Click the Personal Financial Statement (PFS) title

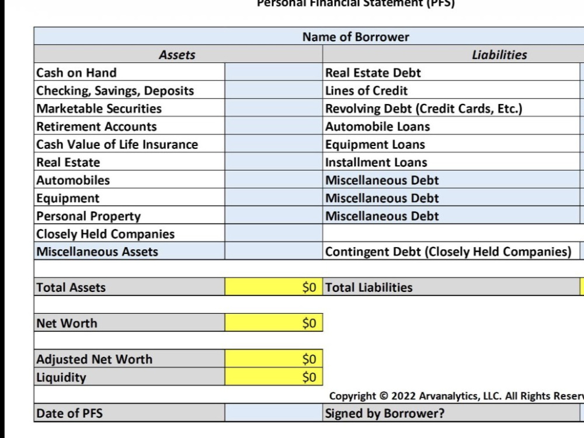(356, 4)
